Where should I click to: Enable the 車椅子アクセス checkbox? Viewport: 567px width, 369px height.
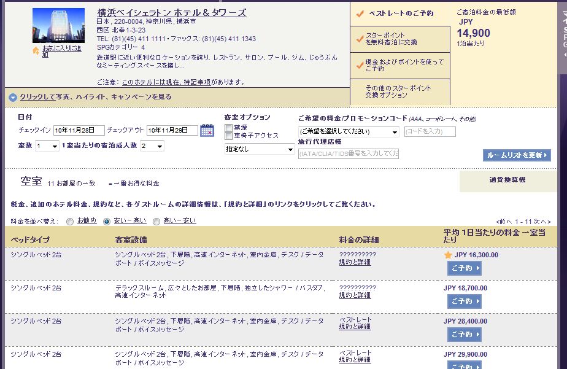pyautogui.click(x=228, y=136)
